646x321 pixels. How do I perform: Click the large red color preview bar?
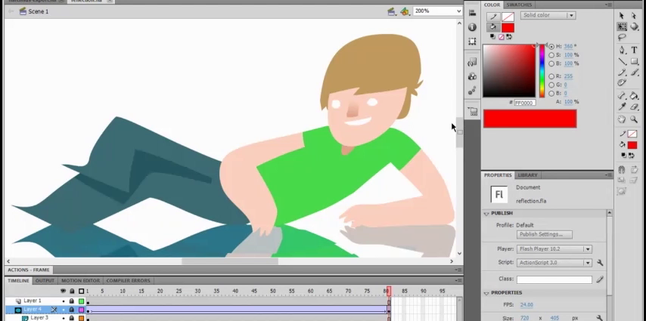530,119
